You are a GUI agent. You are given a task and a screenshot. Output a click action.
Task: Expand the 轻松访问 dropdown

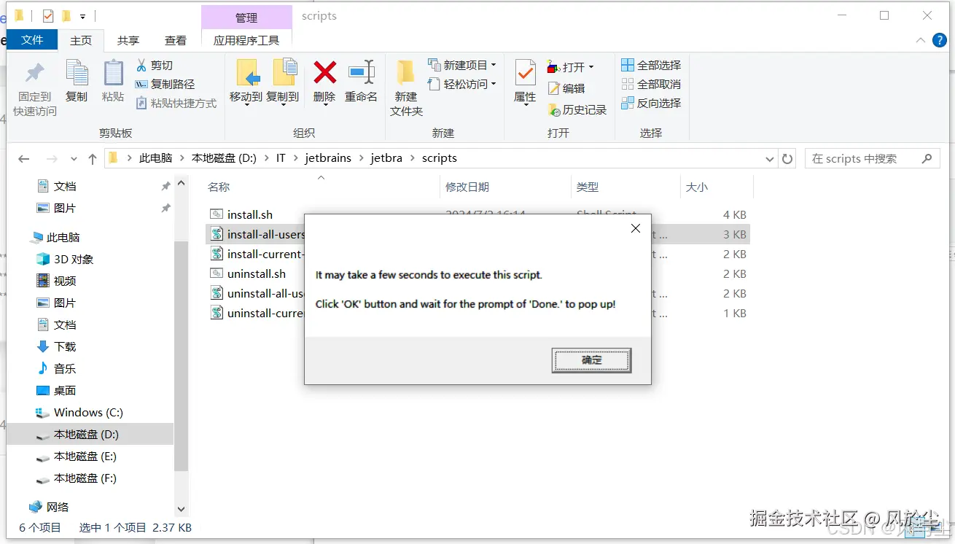pos(462,84)
